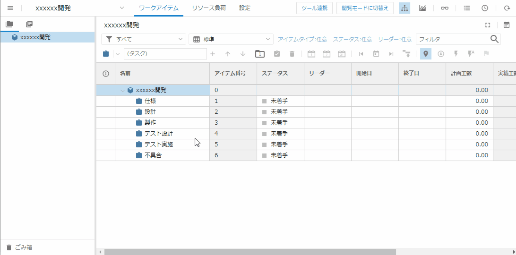Image resolution: width=516 pixels, height=255 pixels.
Task: Click the glasses view icon
Action: 445,8
